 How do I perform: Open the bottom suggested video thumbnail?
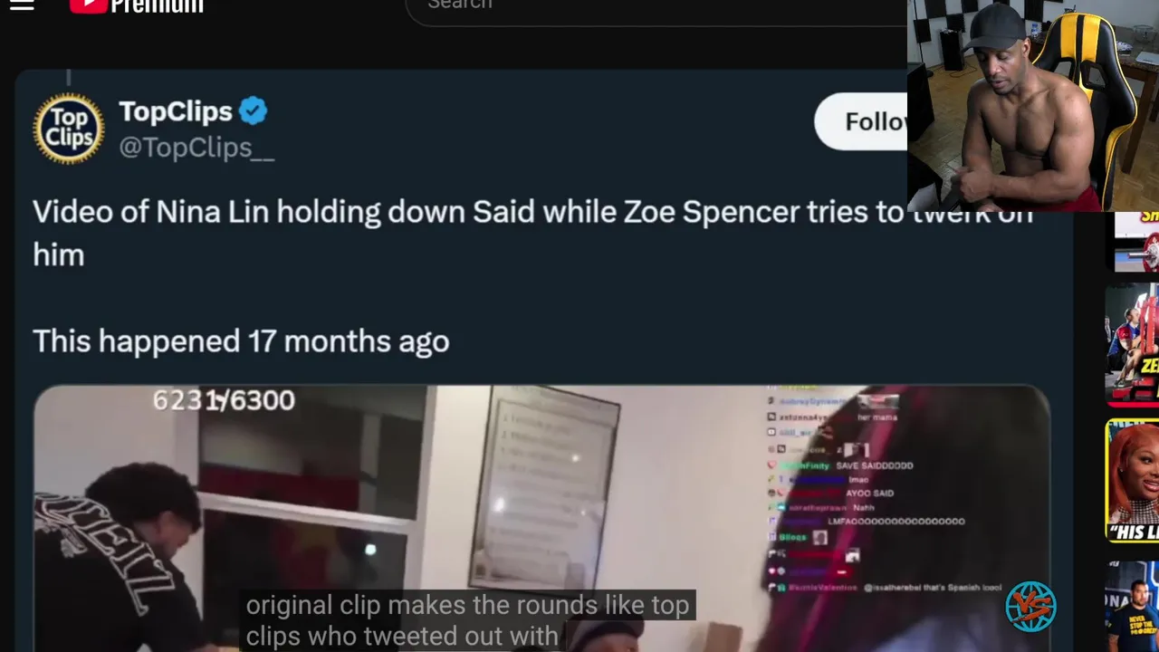(1132, 605)
